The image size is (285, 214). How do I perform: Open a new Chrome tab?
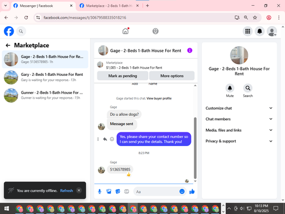148,6
